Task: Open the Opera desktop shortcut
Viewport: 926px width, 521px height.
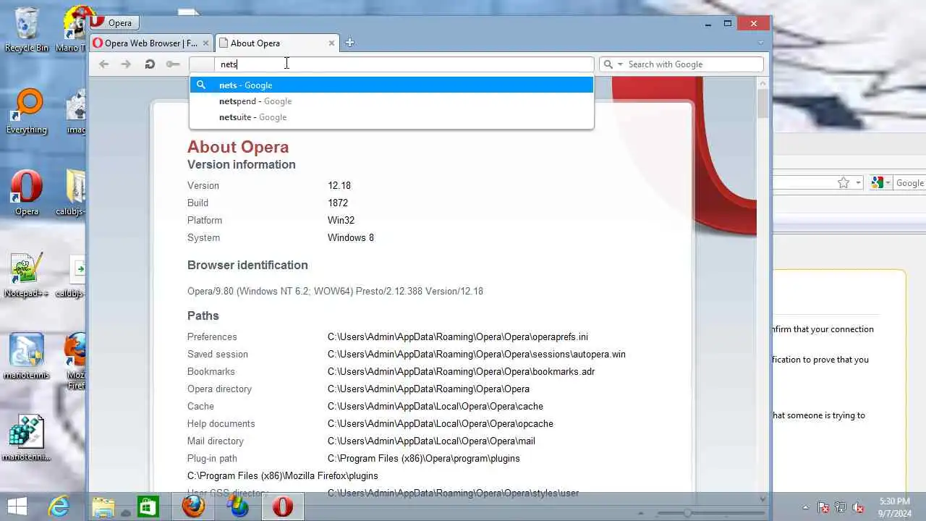Action: (27, 194)
